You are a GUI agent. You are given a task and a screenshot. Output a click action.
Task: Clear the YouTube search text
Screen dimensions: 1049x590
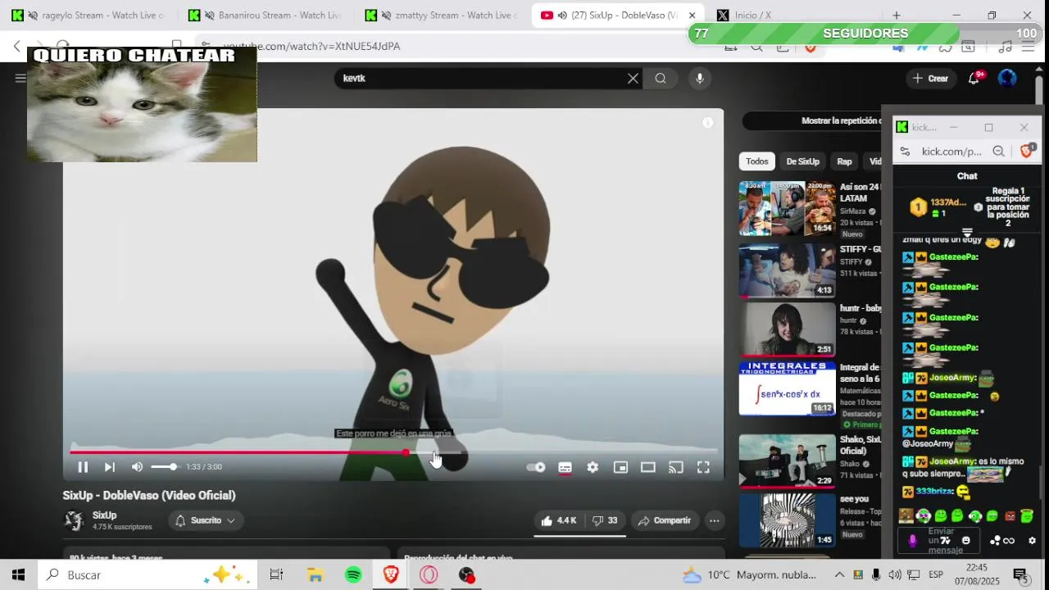[633, 79]
